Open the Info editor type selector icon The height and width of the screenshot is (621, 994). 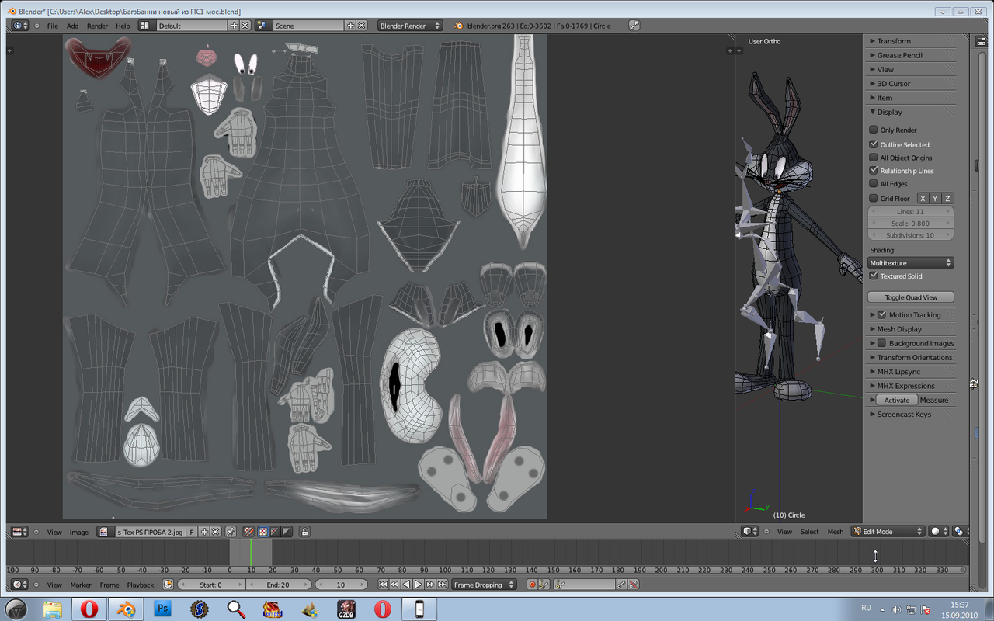pyautogui.click(x=20, y=26)
